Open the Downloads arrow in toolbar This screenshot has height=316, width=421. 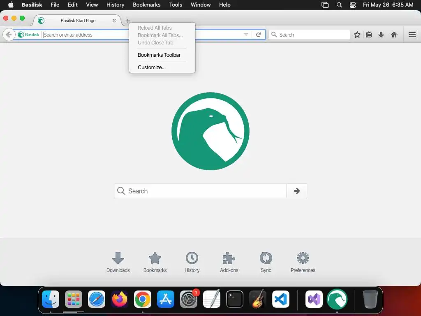pyautogui.click(x=381, y=35)
